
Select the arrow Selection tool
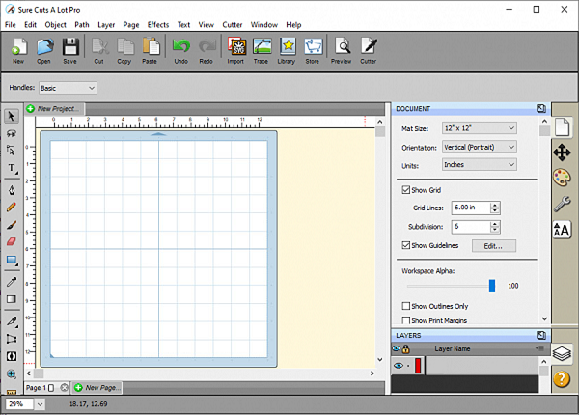[12, 117]
